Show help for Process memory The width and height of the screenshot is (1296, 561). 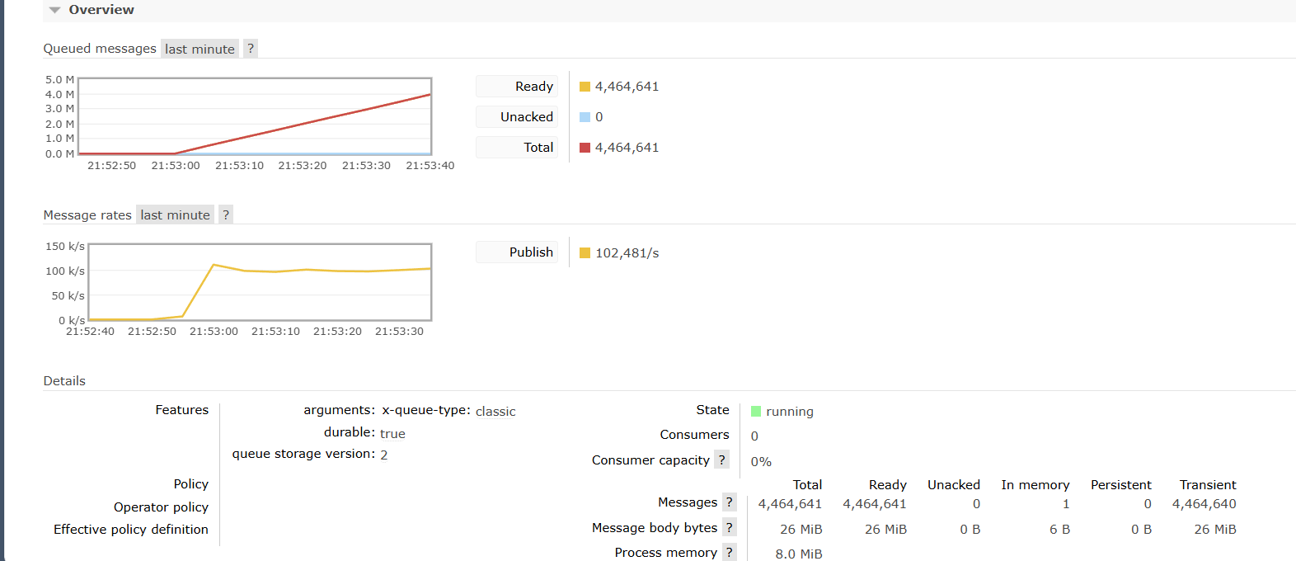[730, 553]
